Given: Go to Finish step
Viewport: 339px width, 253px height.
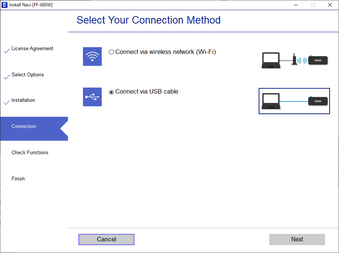Looking at the screenshot, I should (18, 179).
